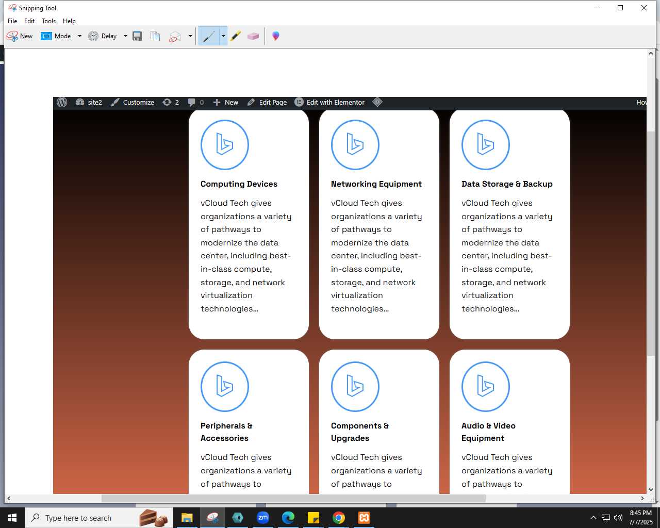Click the Audio & Video Equipment heading
Viewport: 660px width, 528px height.
[488, 432]
